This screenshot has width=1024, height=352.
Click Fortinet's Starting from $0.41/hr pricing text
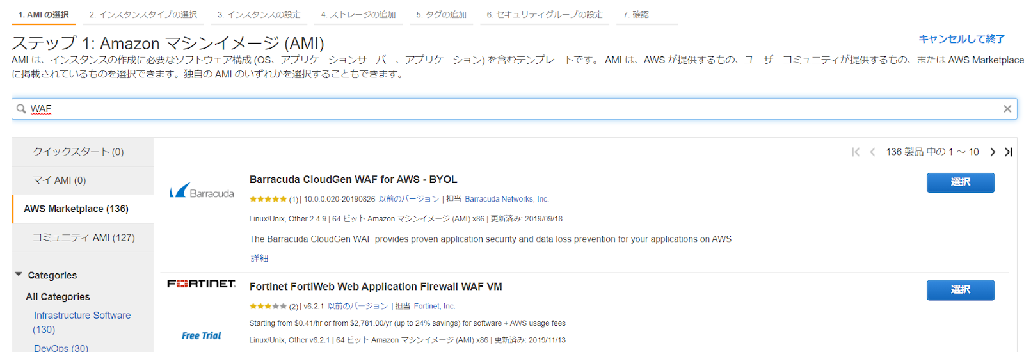click(x=407, y=323)
